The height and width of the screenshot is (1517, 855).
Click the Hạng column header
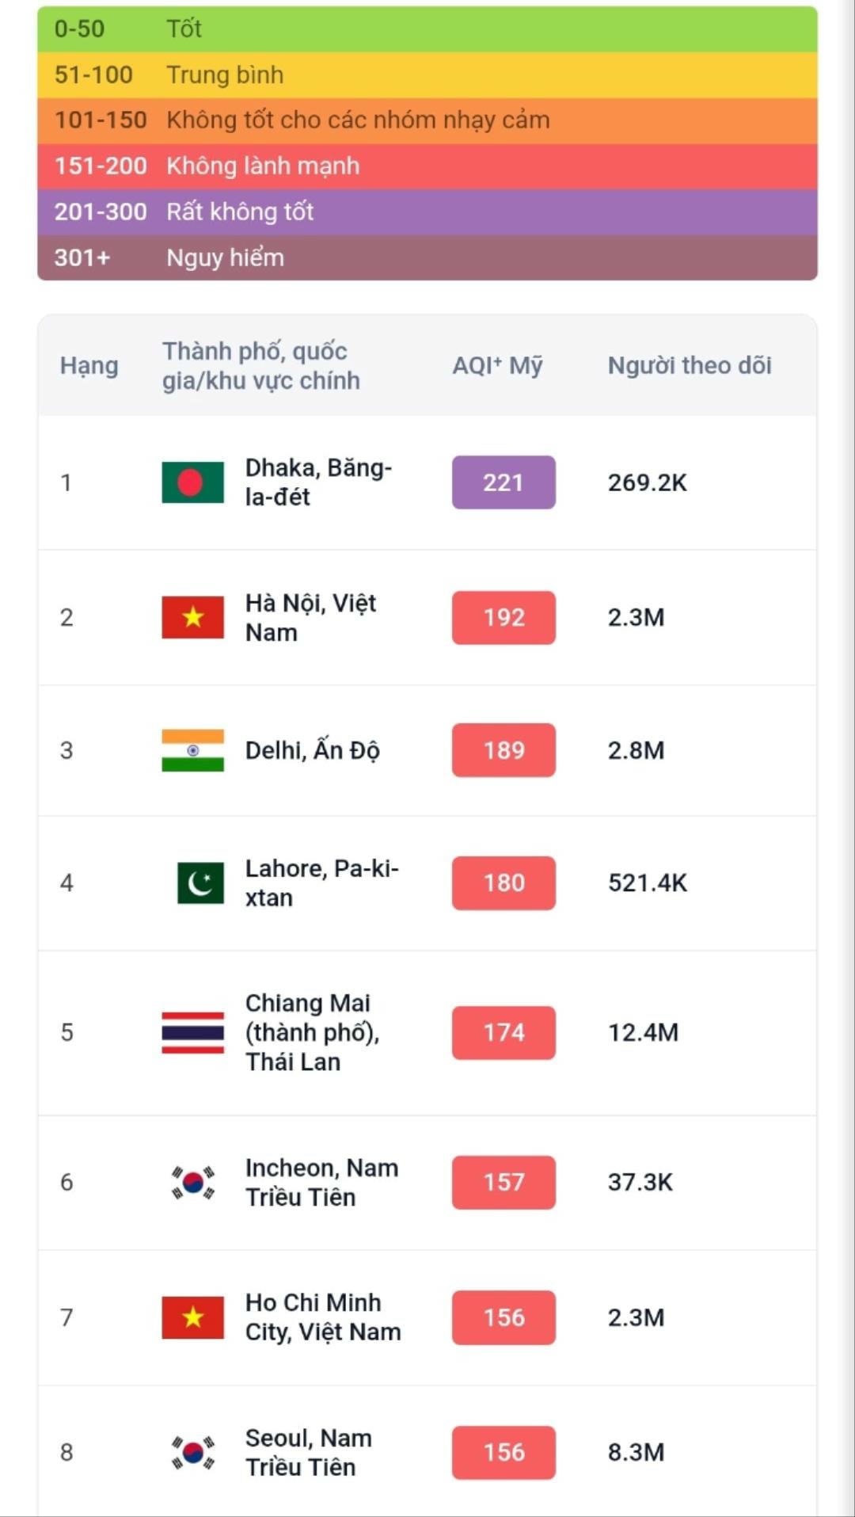click(x=89, y=365)
